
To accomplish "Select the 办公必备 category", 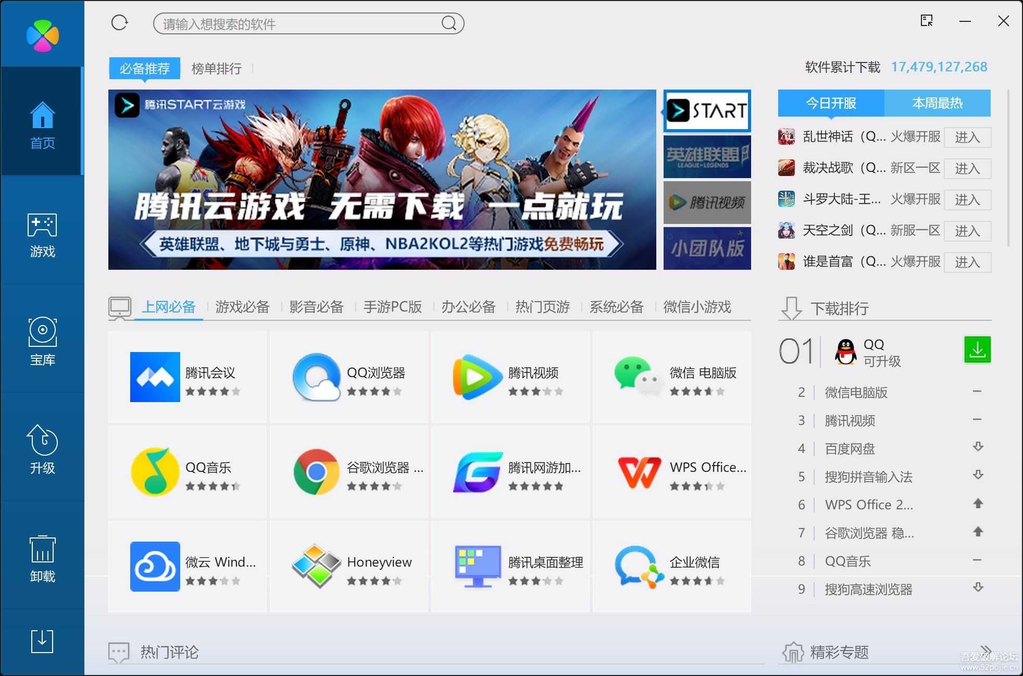I will click(468, 307).
